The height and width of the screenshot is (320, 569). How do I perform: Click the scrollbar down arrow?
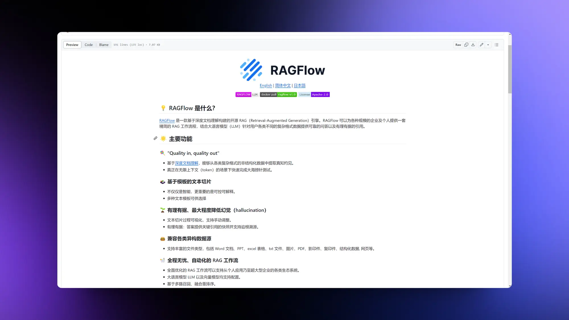tap(510, 286)
